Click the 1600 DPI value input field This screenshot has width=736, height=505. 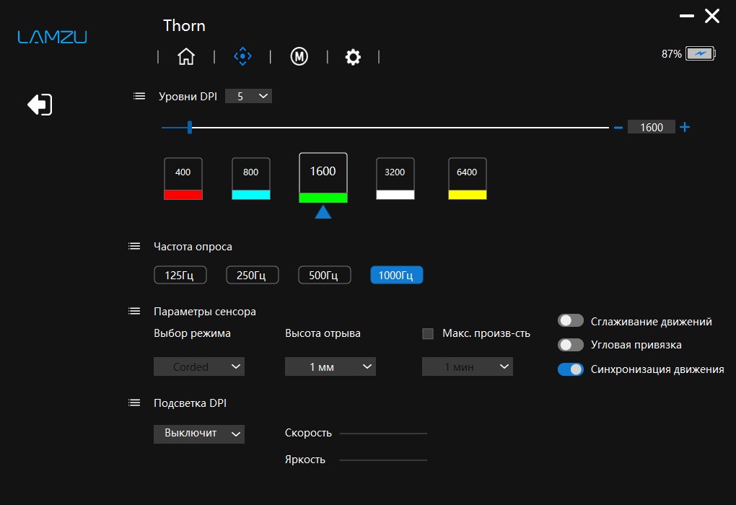coord(652,127)
